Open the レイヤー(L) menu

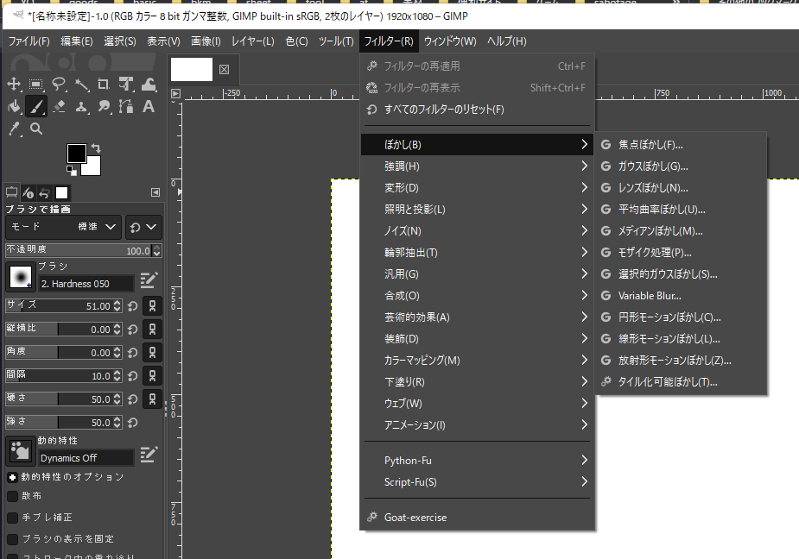[x=252, y=41]
